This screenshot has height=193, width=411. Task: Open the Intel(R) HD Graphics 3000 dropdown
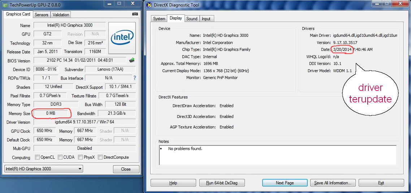tap(43, 168)
